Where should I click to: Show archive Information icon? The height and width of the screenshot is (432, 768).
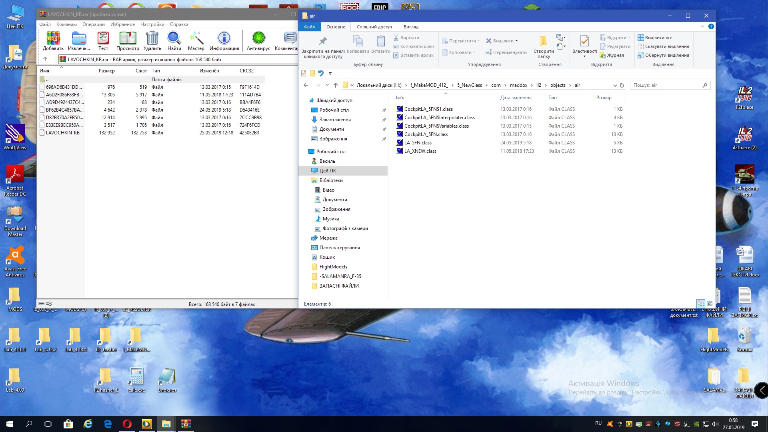224,39
